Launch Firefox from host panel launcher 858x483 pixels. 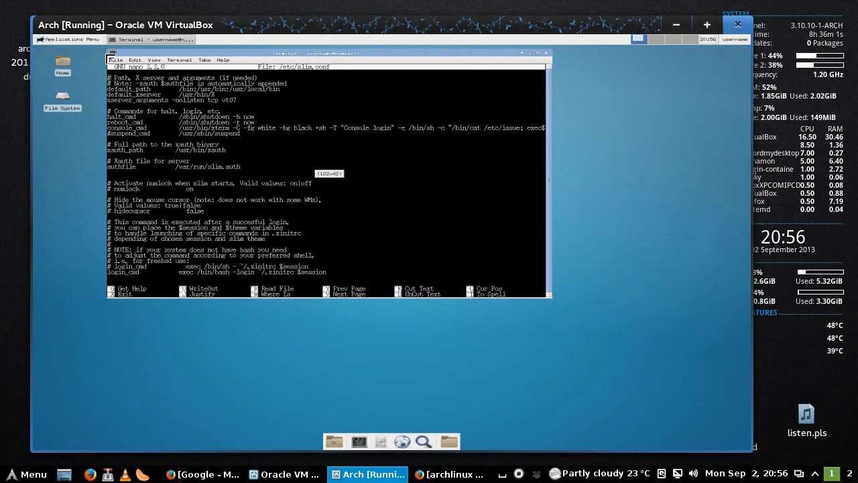pos(90,474)
